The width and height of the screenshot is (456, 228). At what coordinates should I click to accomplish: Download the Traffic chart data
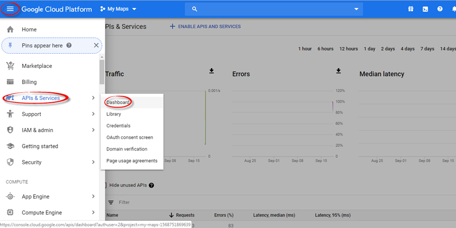212,71
